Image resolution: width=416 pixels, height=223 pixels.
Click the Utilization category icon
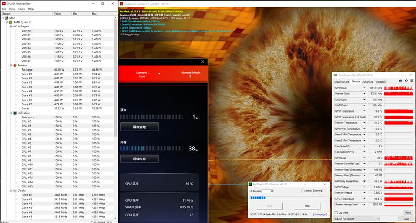point(15,113)
